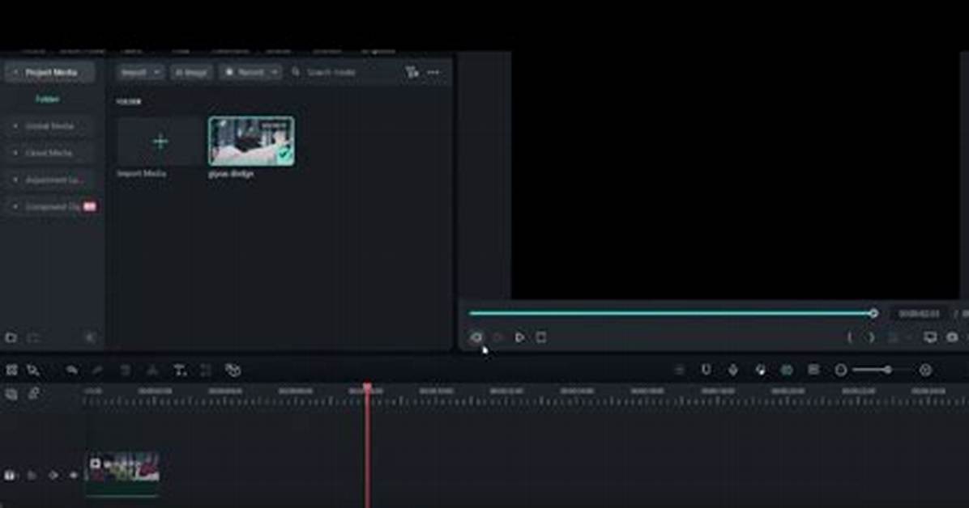Open the three-dot more options menu

point(433,72)
